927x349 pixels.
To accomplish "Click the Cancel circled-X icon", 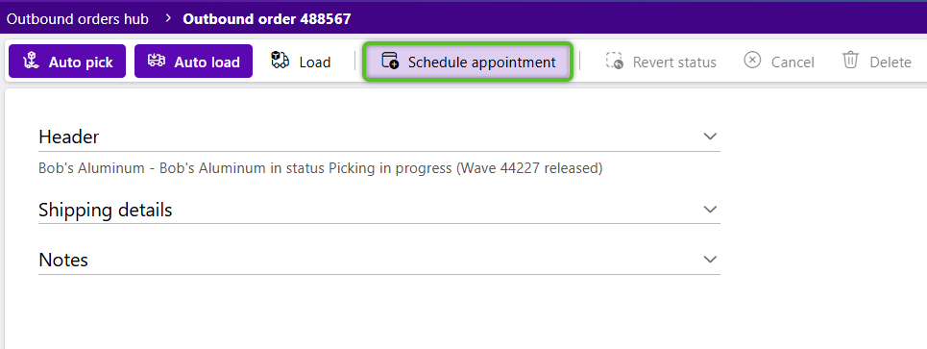I will pyautogui.click(x=752, y=61).
